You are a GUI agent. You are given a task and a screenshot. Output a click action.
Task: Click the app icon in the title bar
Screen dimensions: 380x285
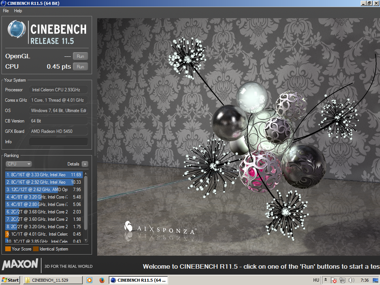coord(3,3)
